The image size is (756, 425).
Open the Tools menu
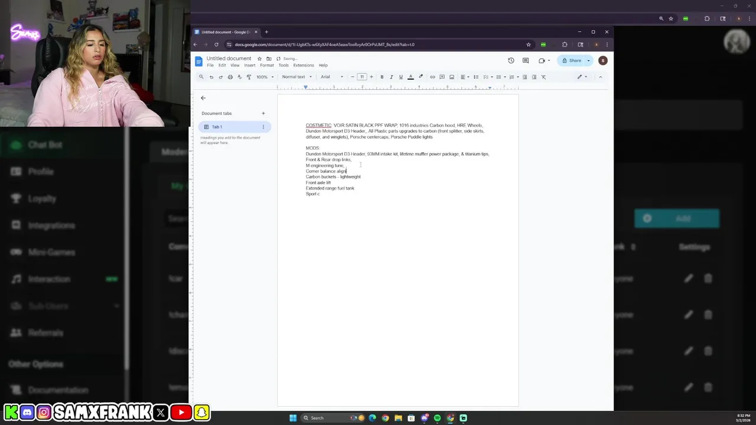[283, 66]
